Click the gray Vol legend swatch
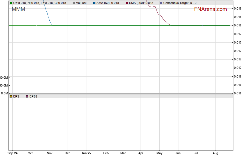The height and width of the screenshot is (159, 241). 74,3
